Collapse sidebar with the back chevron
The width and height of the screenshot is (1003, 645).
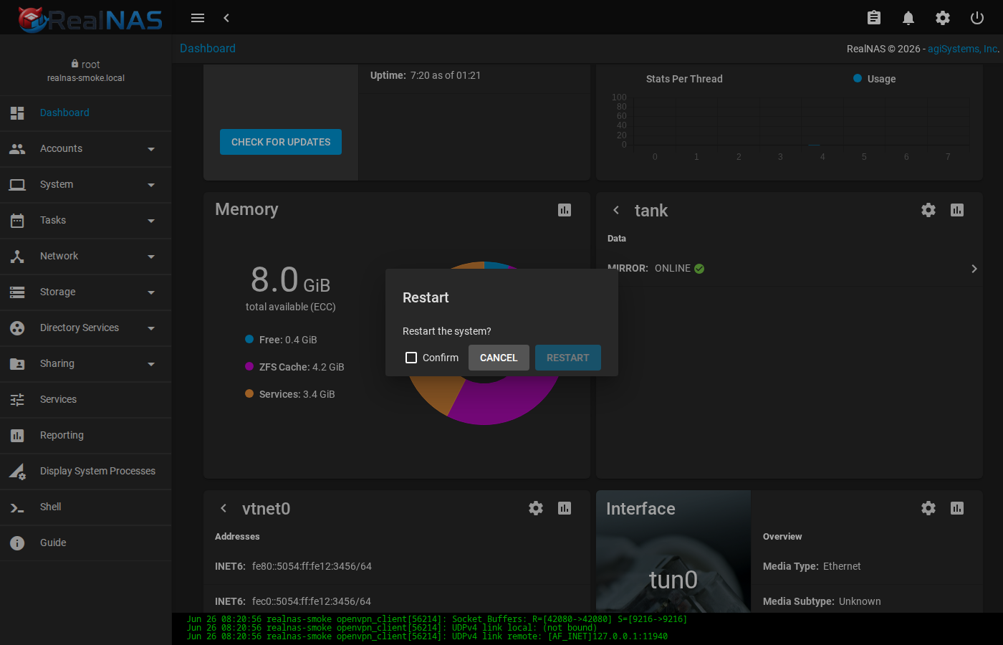point(226,18)
